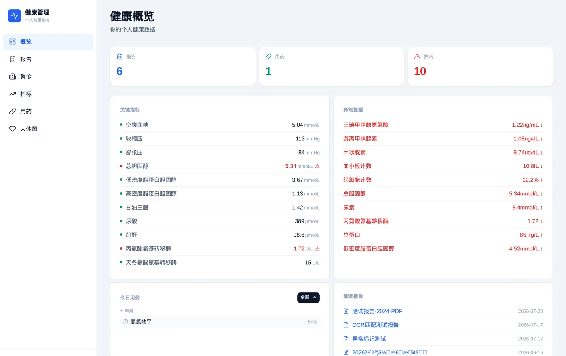Open the 异常 summary card showing 10
This screenshot has width=566, height=356.
480,66
